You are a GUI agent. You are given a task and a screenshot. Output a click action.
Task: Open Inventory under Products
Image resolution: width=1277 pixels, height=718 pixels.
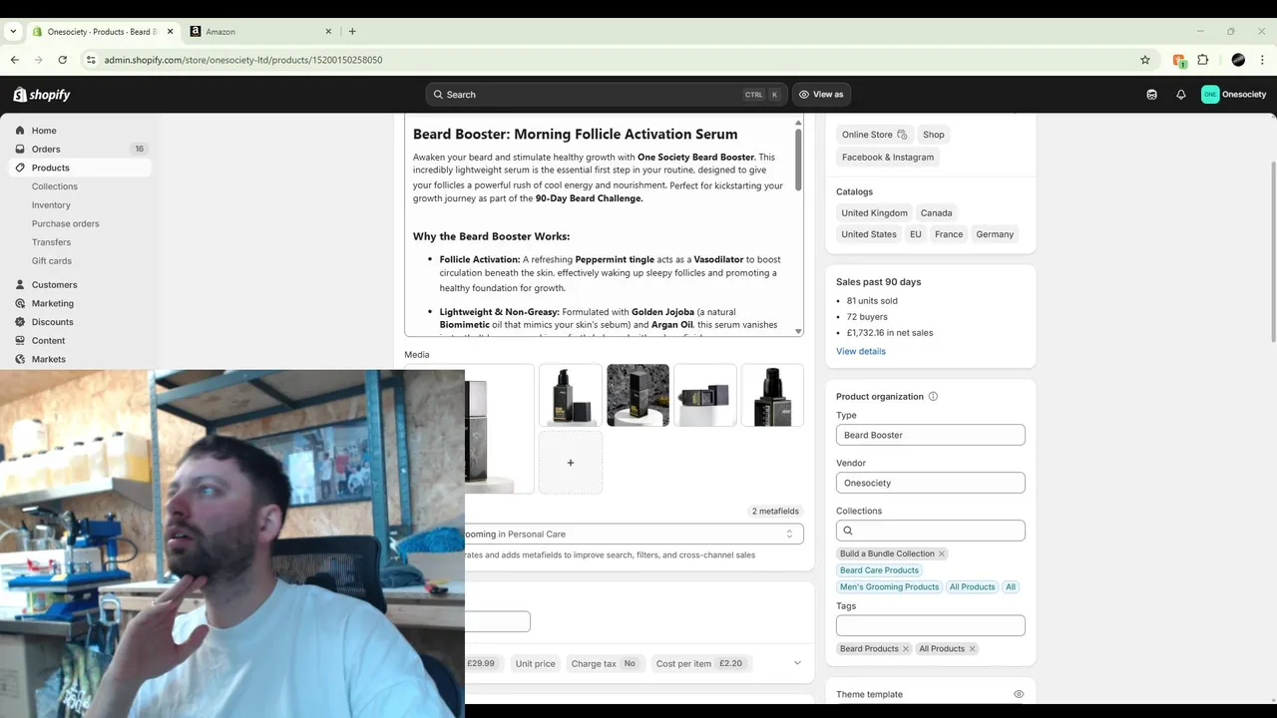pos(51,205)
